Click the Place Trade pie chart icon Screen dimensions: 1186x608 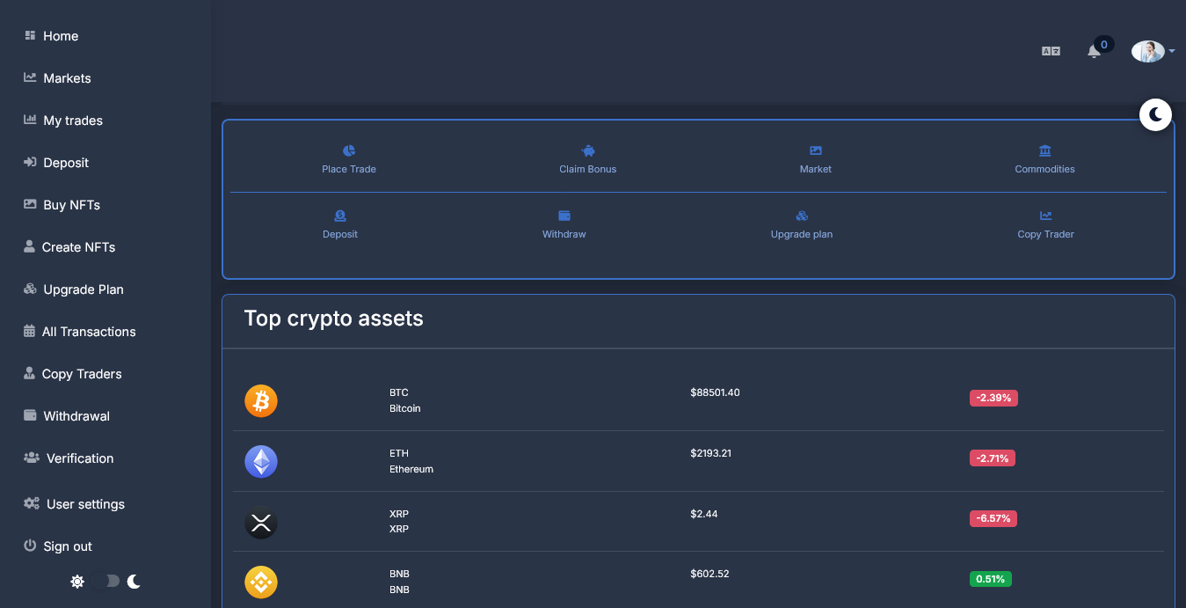coord(349,151)
